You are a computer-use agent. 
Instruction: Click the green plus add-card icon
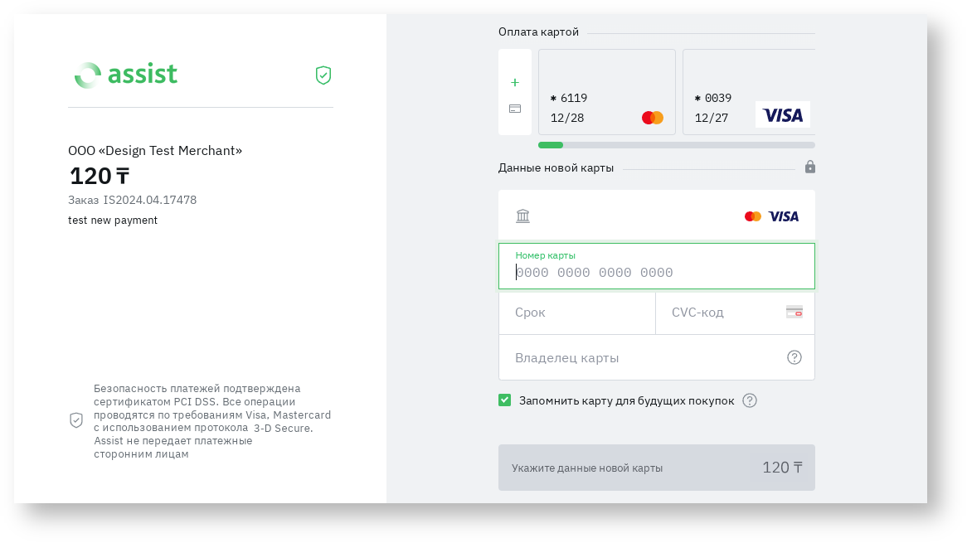pos(515,83)
